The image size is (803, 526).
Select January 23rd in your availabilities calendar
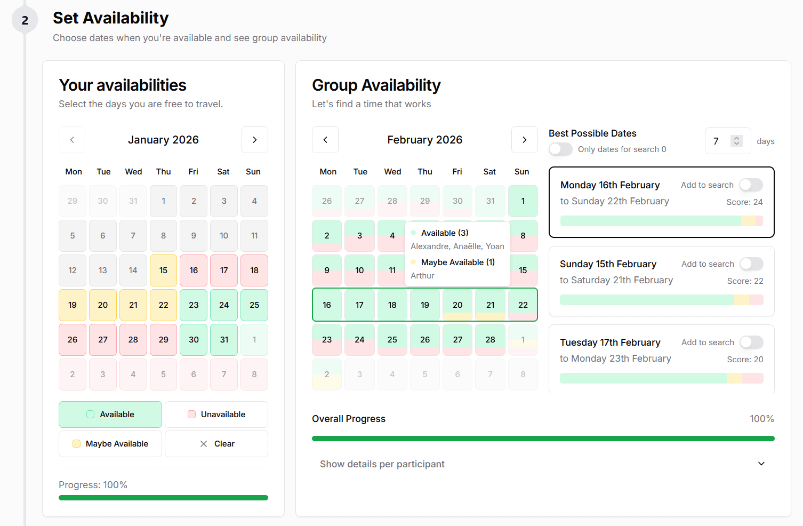(x=194, y=305)
